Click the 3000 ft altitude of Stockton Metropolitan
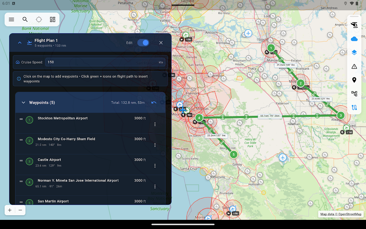The image size is (366, 229). click(x=140, y=118)
